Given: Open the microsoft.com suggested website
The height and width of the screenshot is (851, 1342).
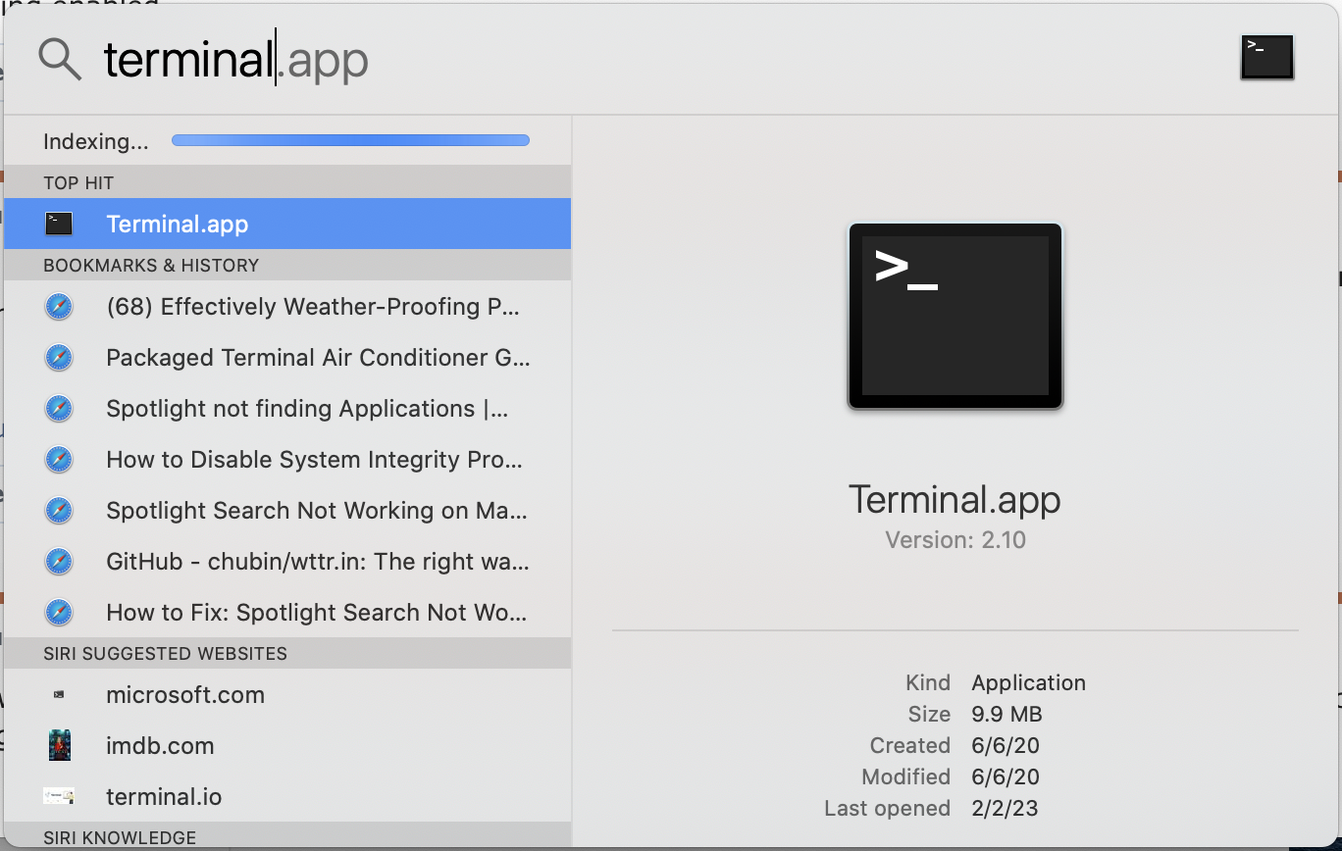Looking at the screenshot, I should 287,695.
